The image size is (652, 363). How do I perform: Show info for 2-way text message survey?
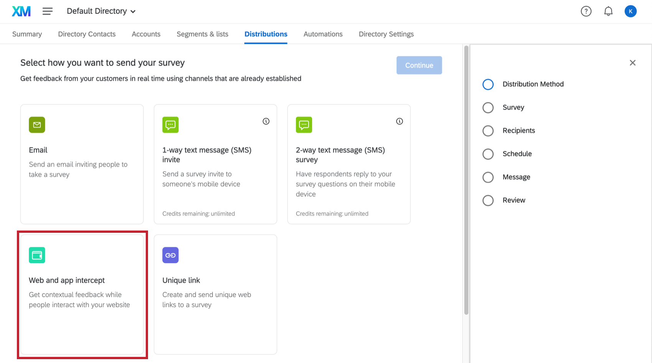pos(399,121)
